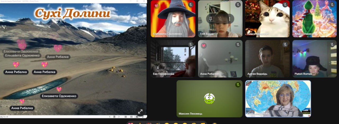Go to previous slide in PowerPoint bar
The width and height of the screenshot is (339, 124).
pos(110,117)
